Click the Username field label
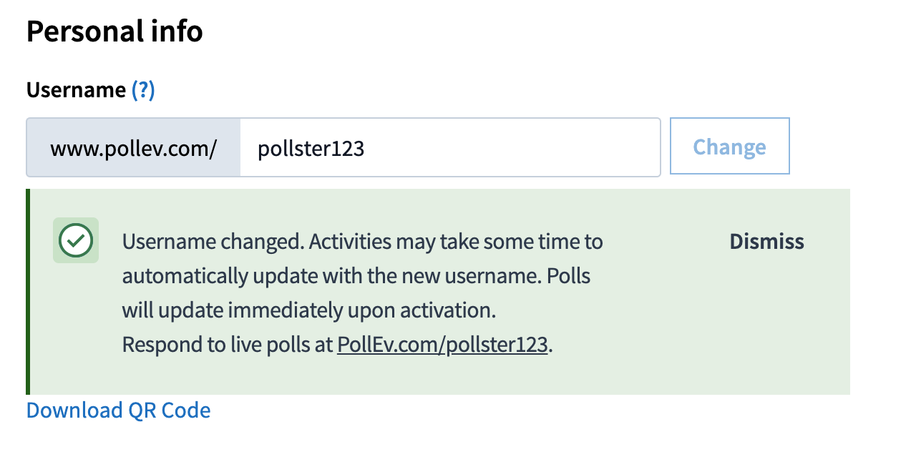Image resolution: width=906 pixels, height=462 pixels. click(x=76, y=90)
